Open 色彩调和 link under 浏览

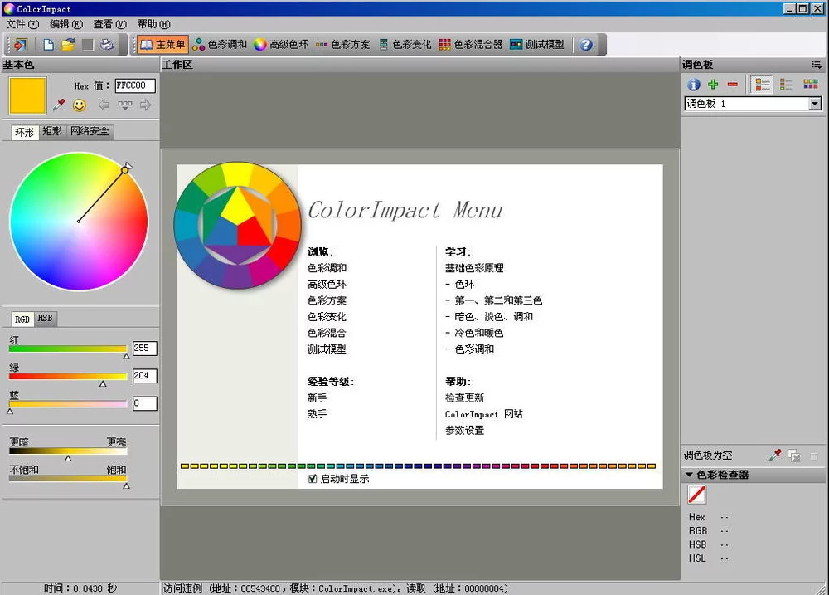coord(327,268)
